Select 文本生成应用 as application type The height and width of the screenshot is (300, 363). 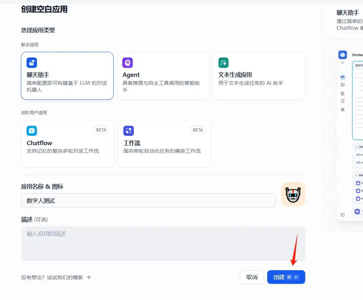click(259, 75)
